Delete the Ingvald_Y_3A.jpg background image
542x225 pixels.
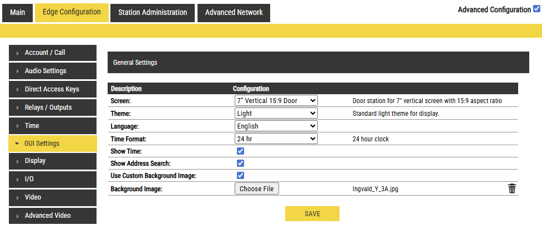click(511, 189)
